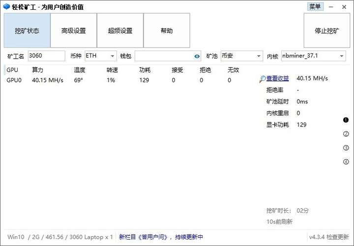Select page indicator 1 on the right
The image size is (354, 246).
tap(346, 120)
